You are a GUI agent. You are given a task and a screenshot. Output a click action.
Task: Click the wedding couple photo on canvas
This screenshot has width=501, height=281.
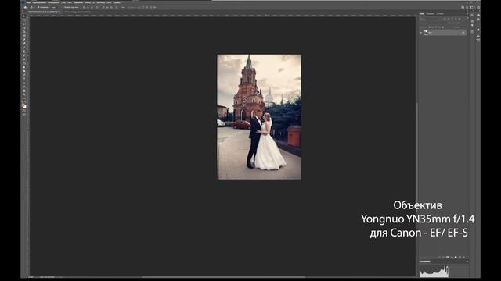pyautogui.click(x=259, y=116)
